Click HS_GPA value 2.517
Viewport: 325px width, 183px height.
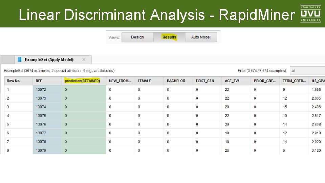[316, 116]
